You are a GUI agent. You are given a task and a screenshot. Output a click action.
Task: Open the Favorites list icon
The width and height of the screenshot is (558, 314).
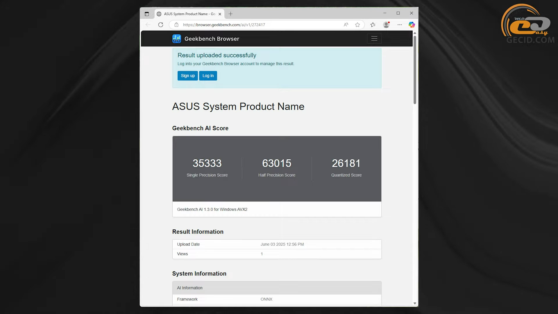click(x=373, y=25)
